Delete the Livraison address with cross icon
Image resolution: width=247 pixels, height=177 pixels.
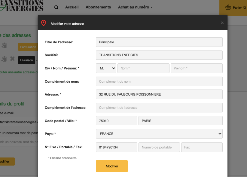point(12,59)
